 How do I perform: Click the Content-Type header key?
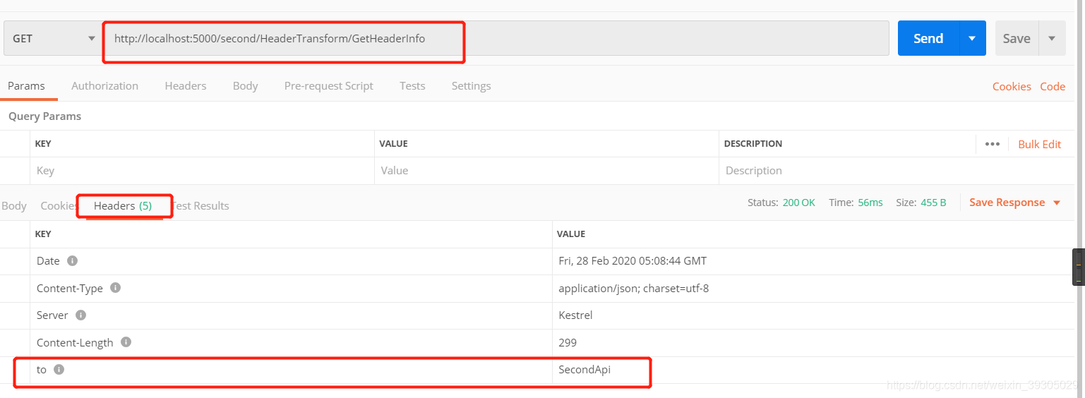(70, 288)
